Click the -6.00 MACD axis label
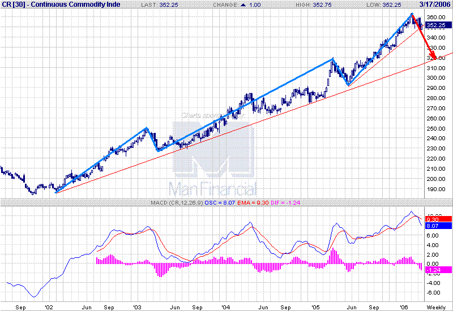 pos(433,292)
